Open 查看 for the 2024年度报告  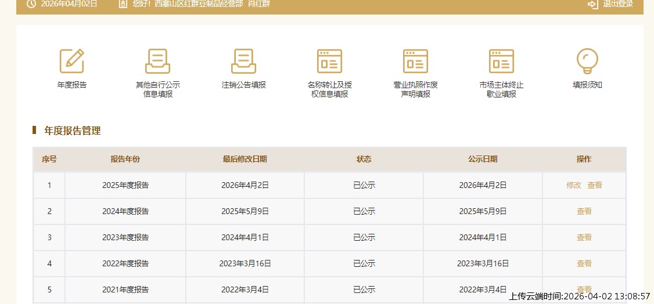click(x=584, y=211)
